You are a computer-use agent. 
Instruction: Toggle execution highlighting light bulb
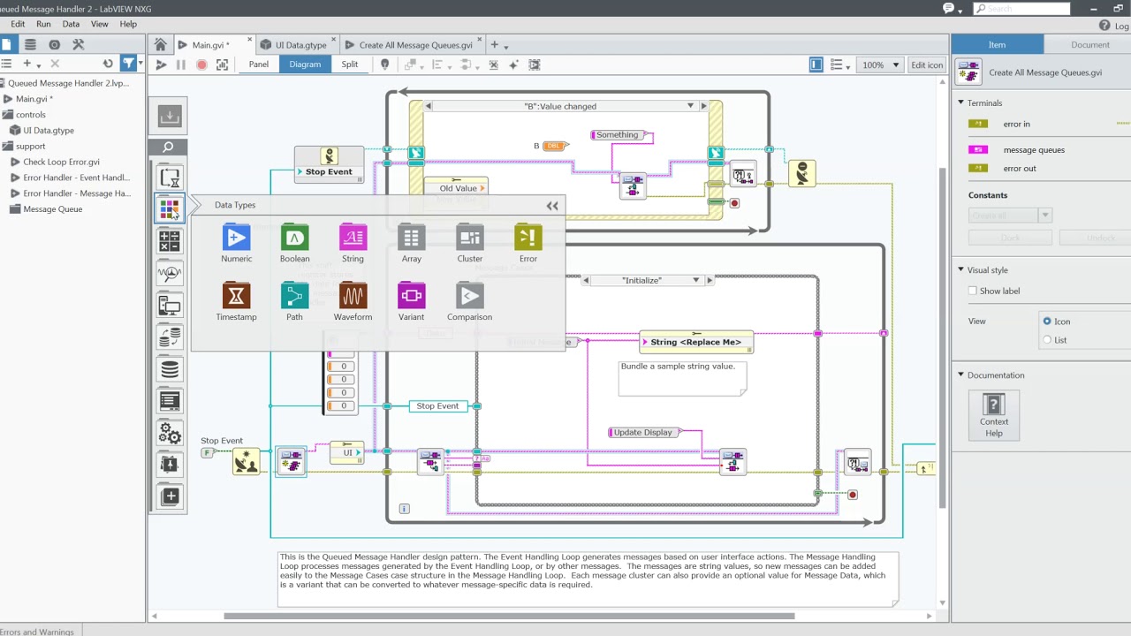384,64
